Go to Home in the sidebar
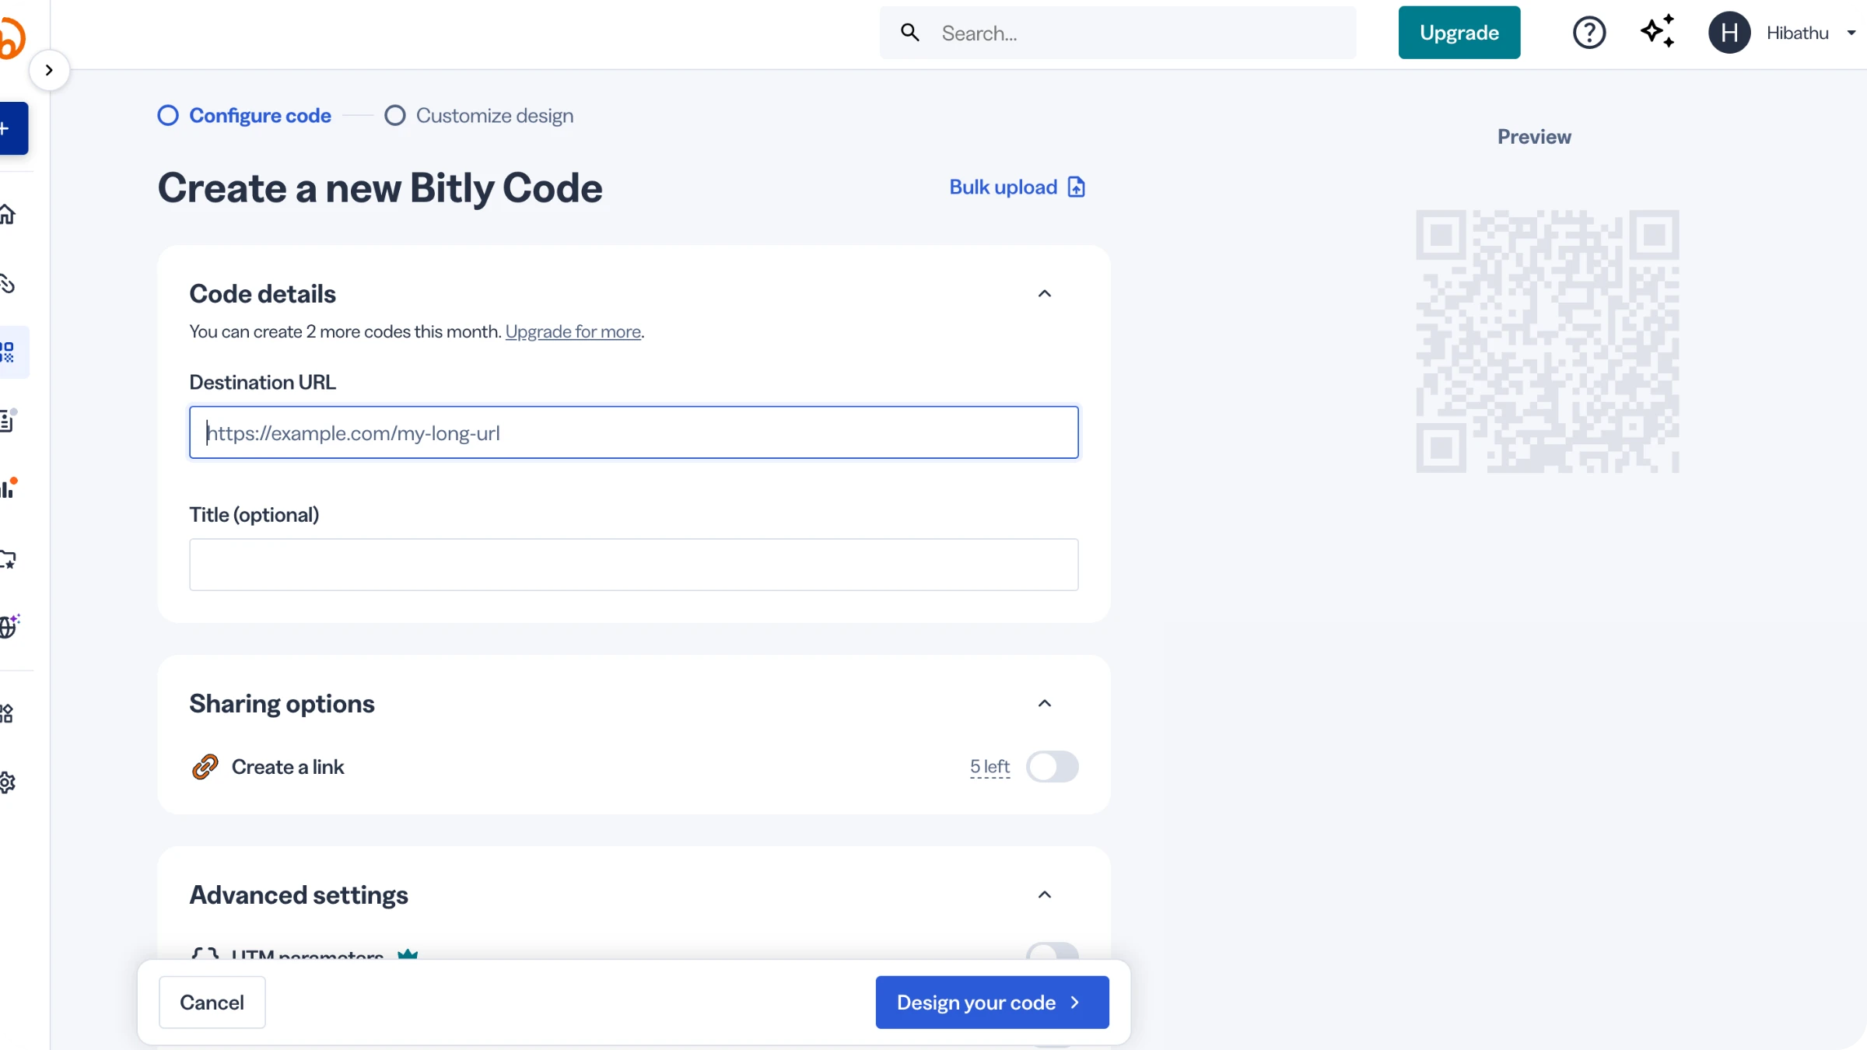 [x=8, y=215]
